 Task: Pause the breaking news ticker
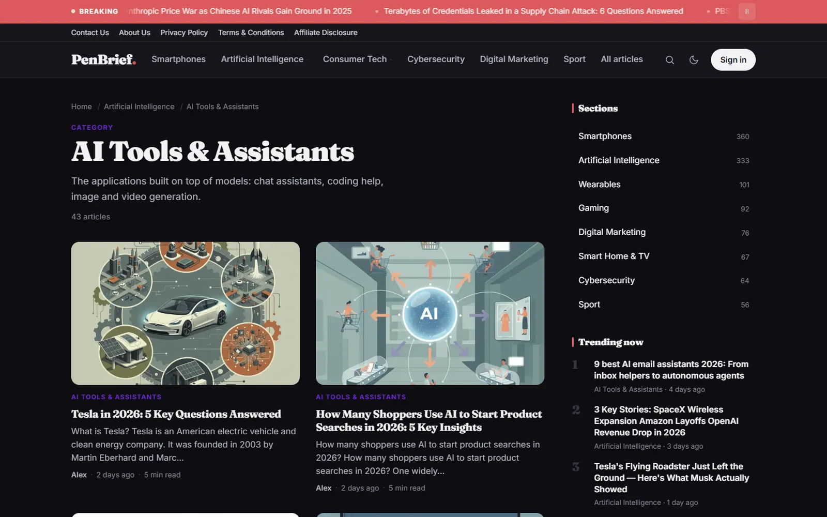pyautogui.click(x=747, y=11)
